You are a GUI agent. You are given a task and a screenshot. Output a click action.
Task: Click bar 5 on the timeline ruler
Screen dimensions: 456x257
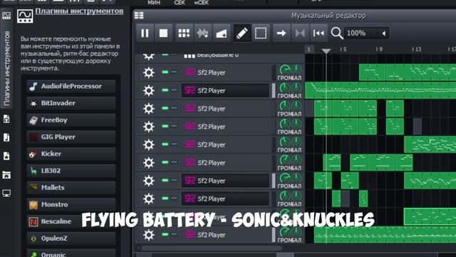click(x=343, y=49)
